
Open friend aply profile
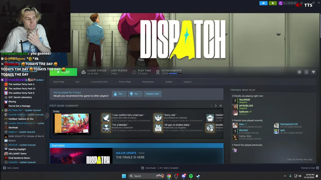point(283,130)
